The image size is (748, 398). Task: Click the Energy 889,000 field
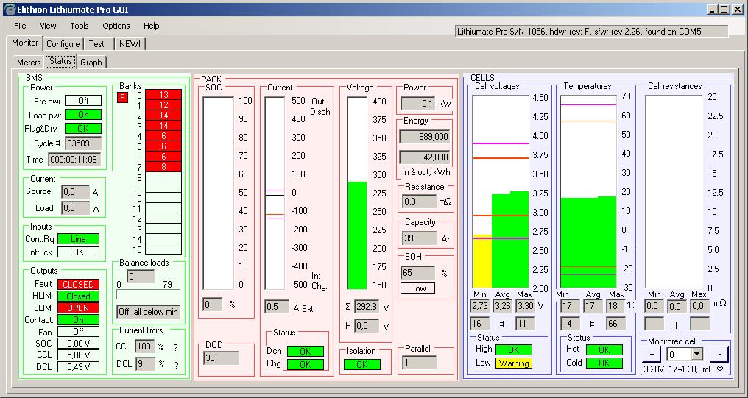pyautogui.click(x=425, y=137)
